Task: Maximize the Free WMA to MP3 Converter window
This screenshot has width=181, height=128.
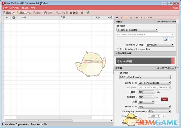Action: (x=170, y=3)
